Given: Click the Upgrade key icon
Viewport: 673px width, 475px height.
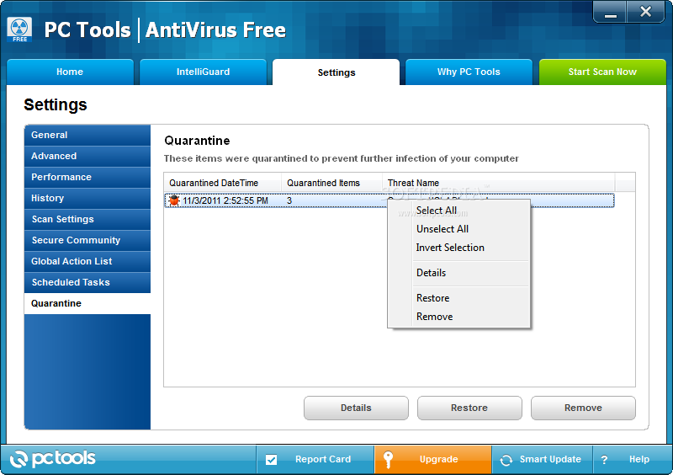Looking at the screenshot, I should (388, 459).
